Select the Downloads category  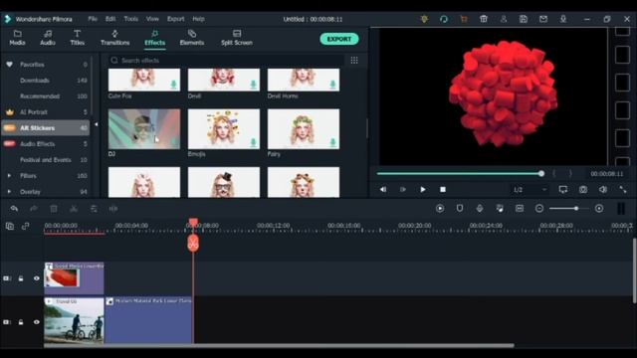coord(47,81)
